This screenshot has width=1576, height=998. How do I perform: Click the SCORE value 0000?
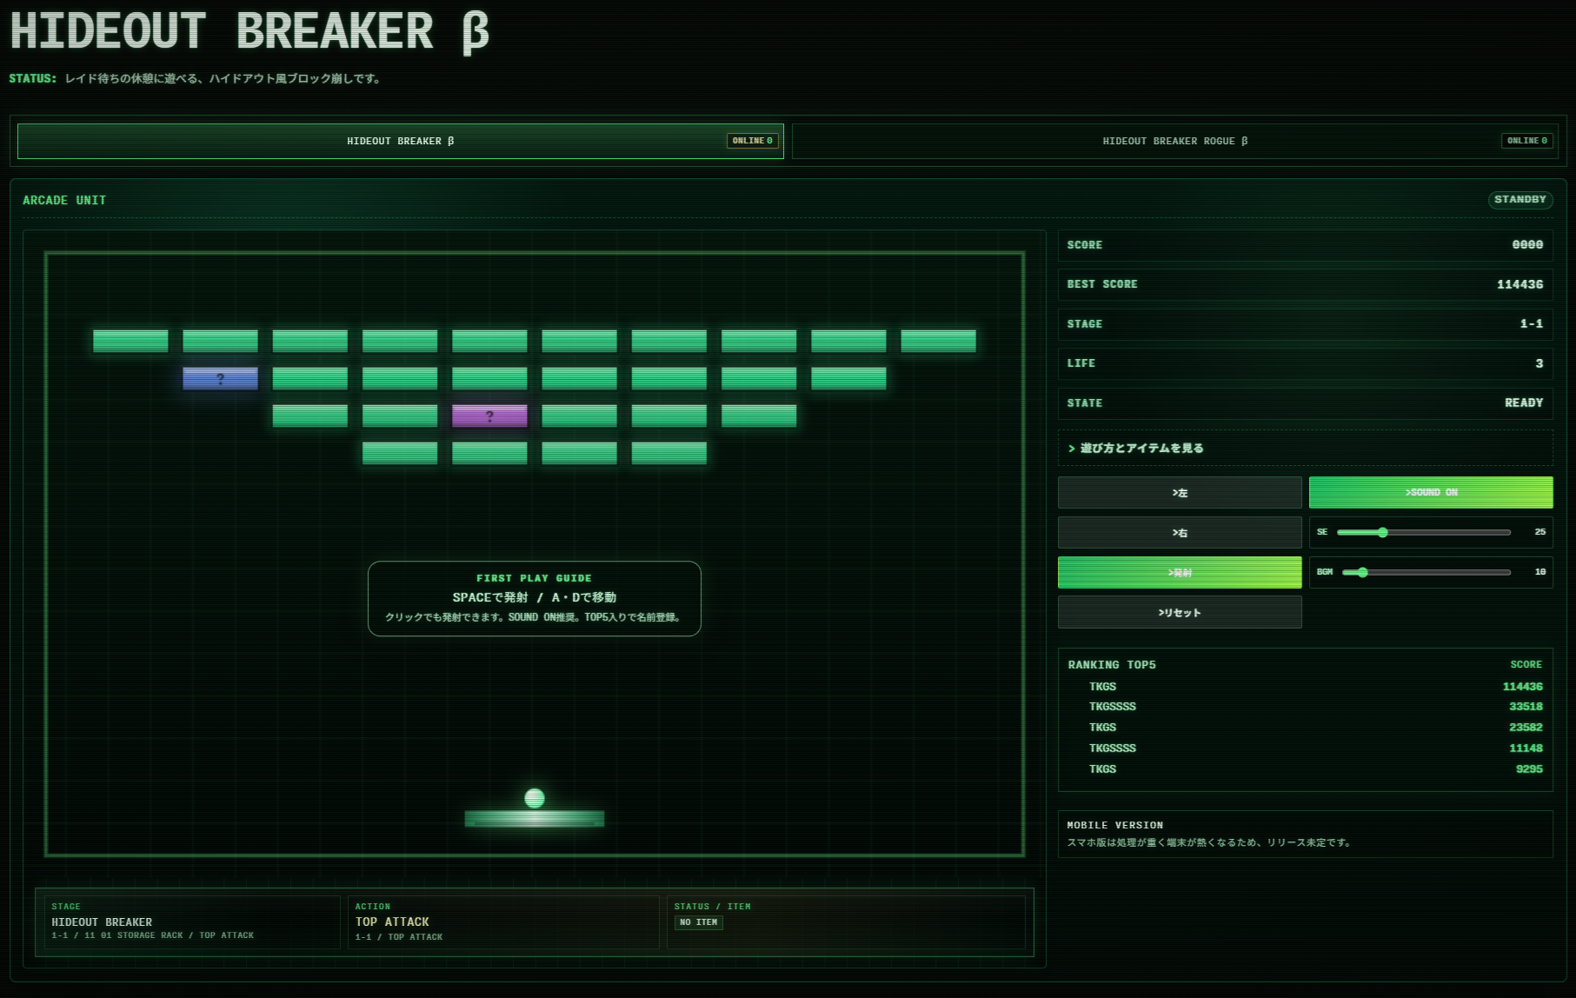coord(1527,245)
